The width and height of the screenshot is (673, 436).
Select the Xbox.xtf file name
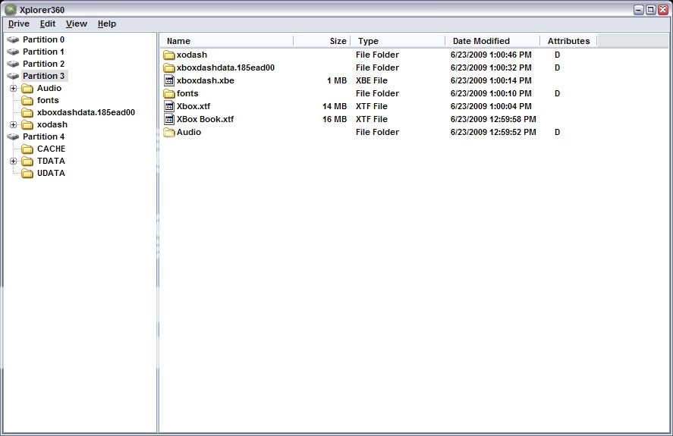pyautogui.click(x=193, y=106)
